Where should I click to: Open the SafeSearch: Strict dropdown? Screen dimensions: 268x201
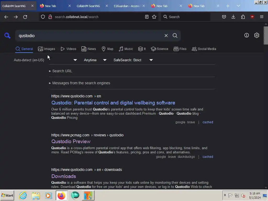(133, 60)
